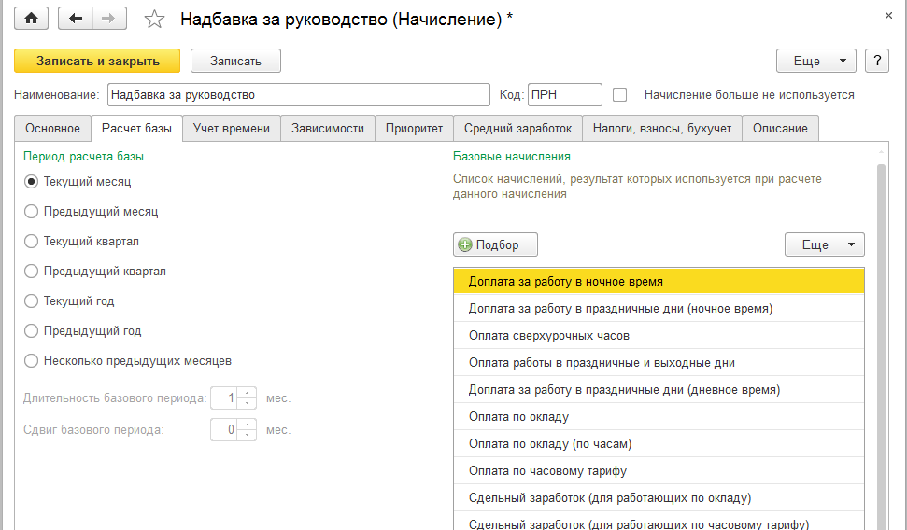Add form to favorites with star icon
Screen dimensions: 907x530
(x=155, y=20)
